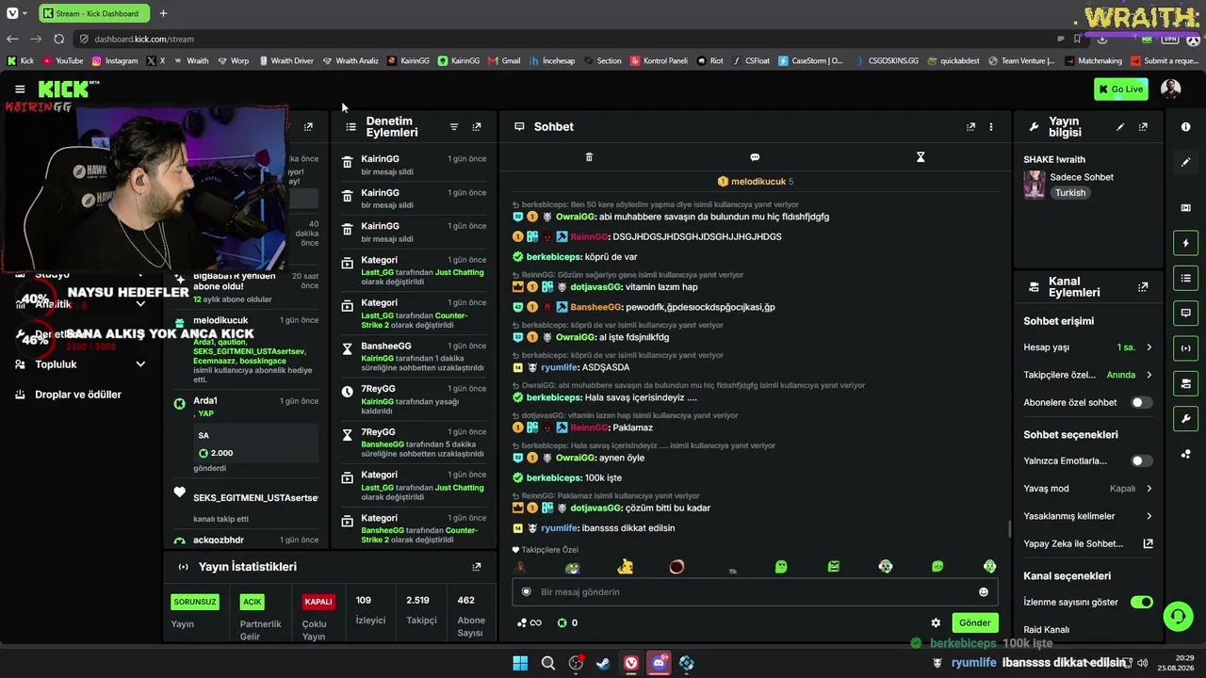Open Windows taskbar search
Image resolution: width=1206 pixels, height=678 pixels.
click(547, 663)
